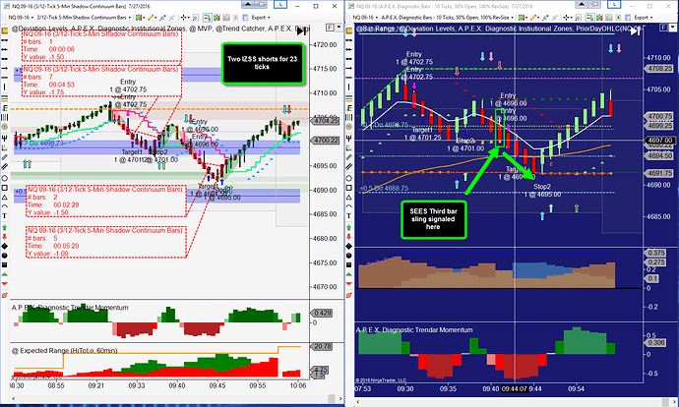This screenshot has width=679, height=407.
Task: Select the Text tool in right chart
Action: click(x=349, y=215)
